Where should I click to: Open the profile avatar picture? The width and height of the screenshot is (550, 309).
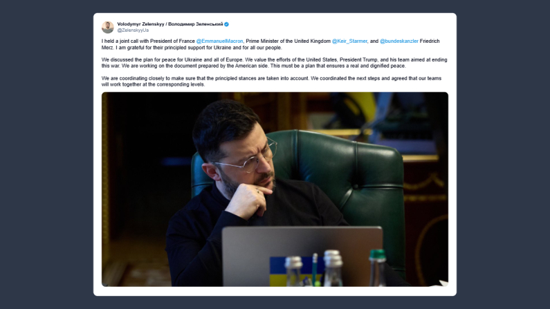pyautogui.click(x=108, y=27)
